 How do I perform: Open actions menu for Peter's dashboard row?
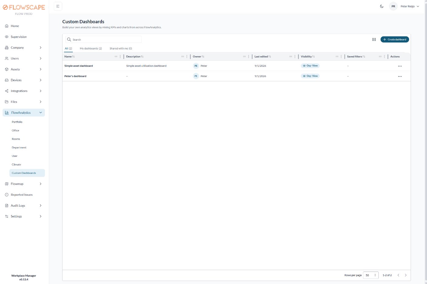click(x=400, y=76)
